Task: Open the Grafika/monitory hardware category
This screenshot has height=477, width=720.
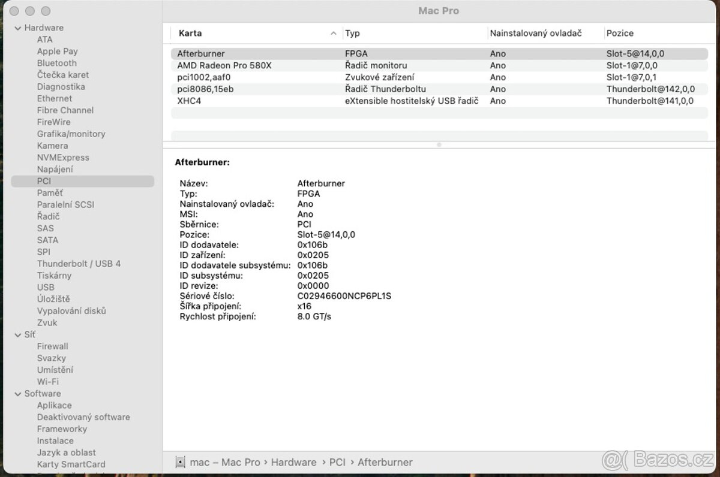Action: coord(71,134)
